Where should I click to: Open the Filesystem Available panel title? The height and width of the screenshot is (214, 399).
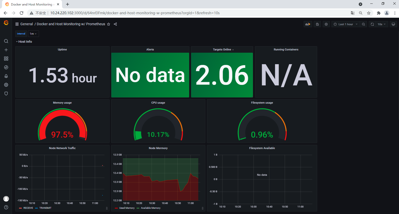coord(262,148)
